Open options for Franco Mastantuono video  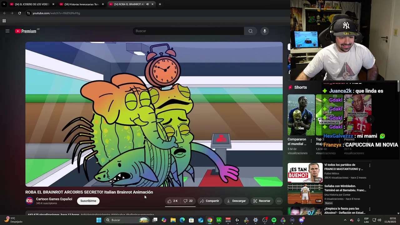coord(370,166)
